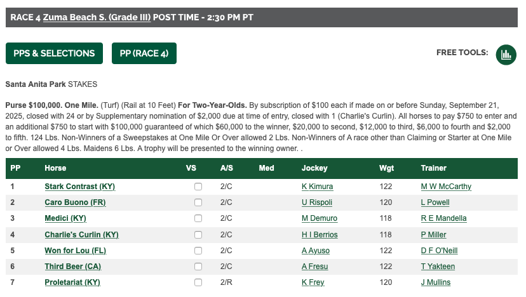526x297 pixels.
Task: Tick the VS checkbox for Medici
Action: coord(198,218)
